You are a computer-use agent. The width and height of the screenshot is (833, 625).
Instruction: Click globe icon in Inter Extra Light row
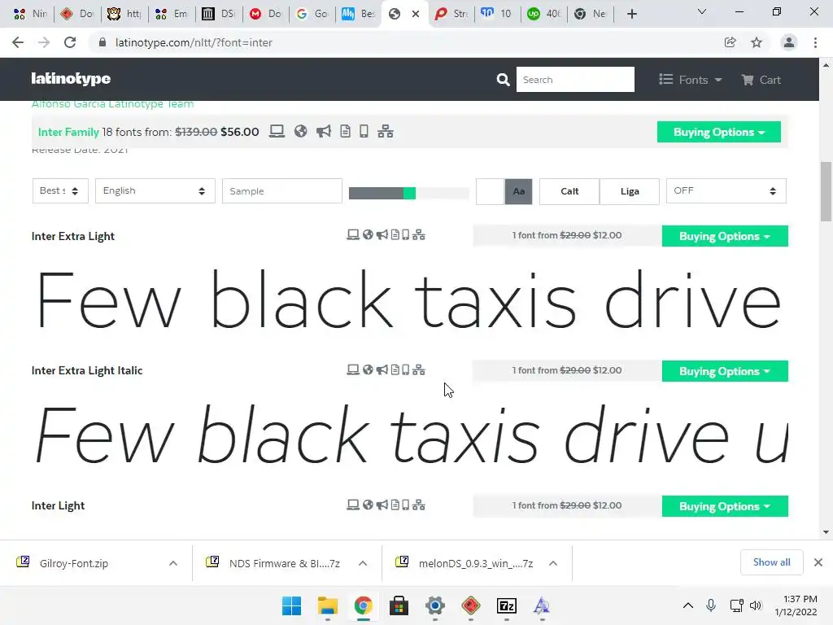coord(368,235)
